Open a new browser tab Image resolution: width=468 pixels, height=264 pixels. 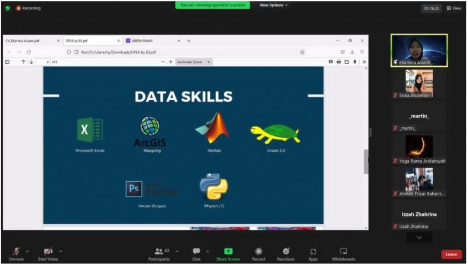coord(189,41)
